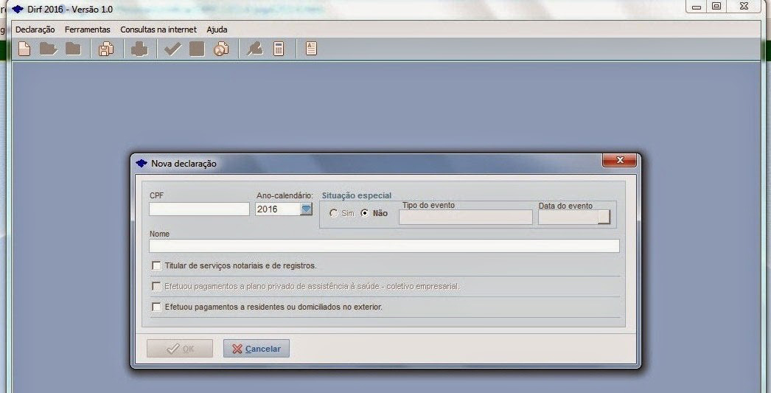Image resolution: width=771 pixels, height=393 pixels.
Task: Open the Declaração menu
Action: pos(35,29)
